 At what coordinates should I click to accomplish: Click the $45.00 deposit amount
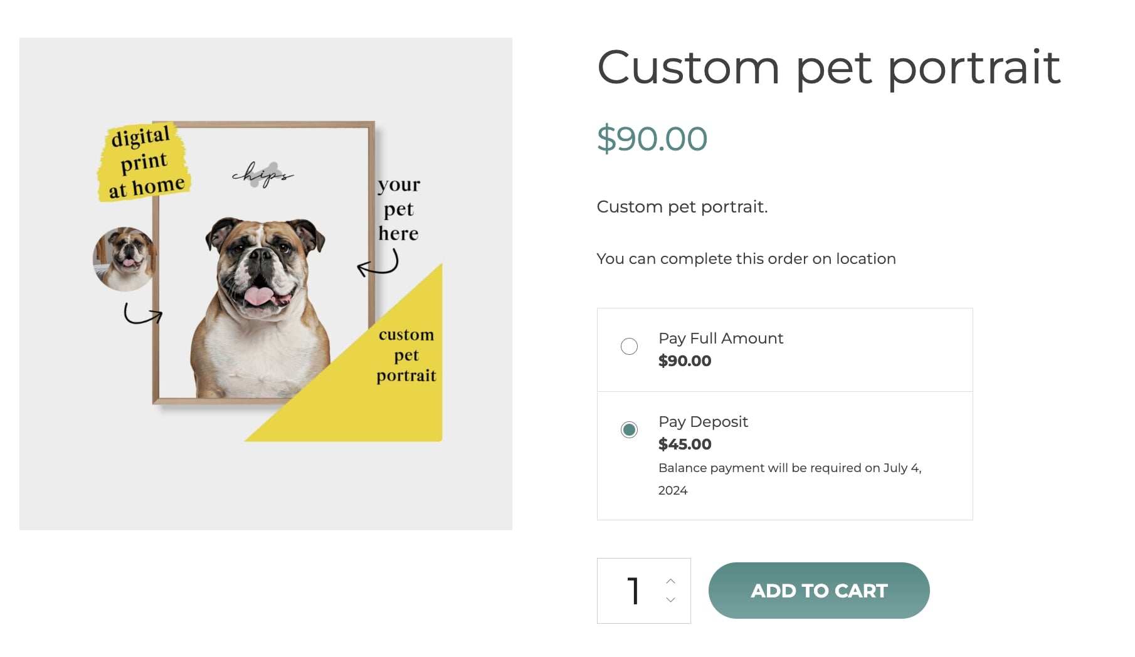685,444
